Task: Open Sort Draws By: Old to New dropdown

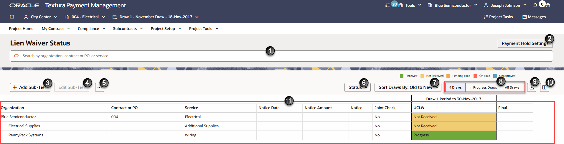Action: [x=408, y=87]
